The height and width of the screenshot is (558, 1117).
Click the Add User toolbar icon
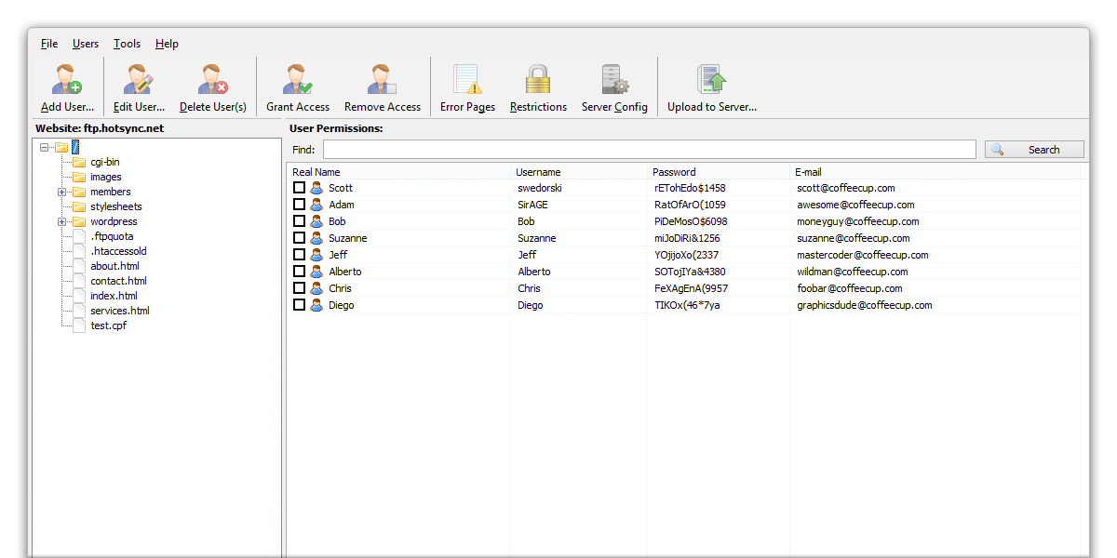click(67, 79)
